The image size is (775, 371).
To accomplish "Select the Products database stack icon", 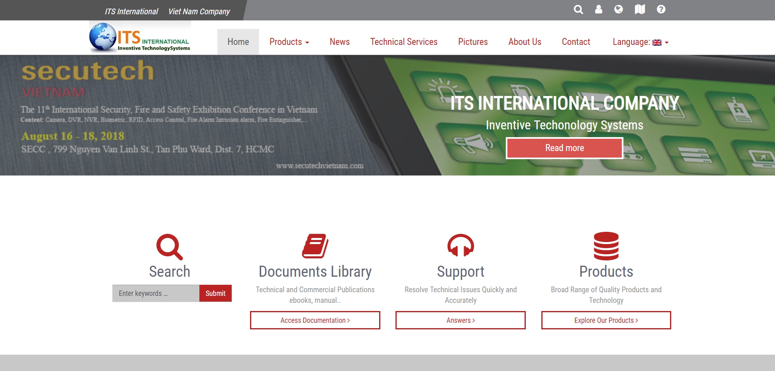I will [x=606, y=246].
